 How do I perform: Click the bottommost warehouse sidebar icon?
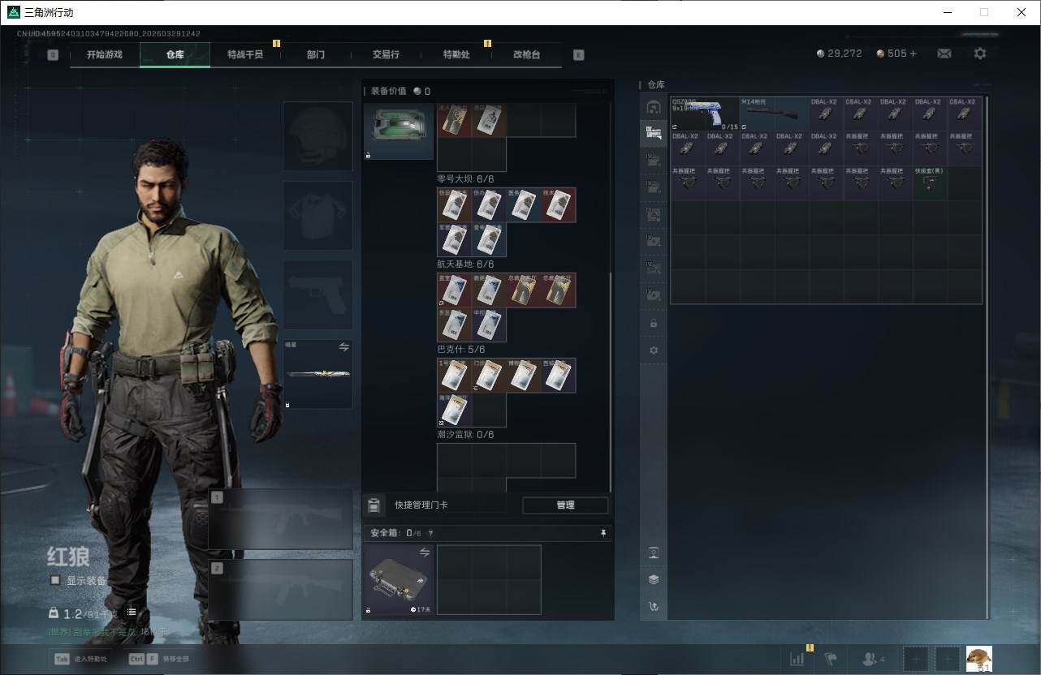click(x=654, y=606)
